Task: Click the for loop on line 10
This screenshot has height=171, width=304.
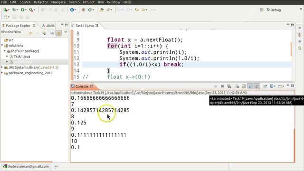Action: point(138,46)
